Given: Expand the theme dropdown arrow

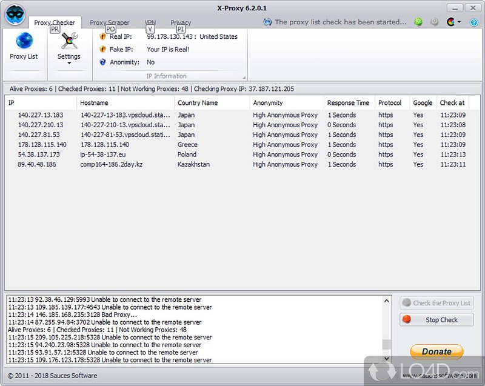Looking at the screenshot, I should [459, 22].
